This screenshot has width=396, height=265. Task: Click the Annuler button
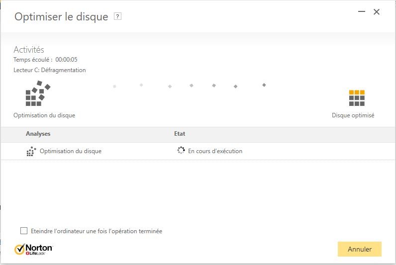click(359, 249)
